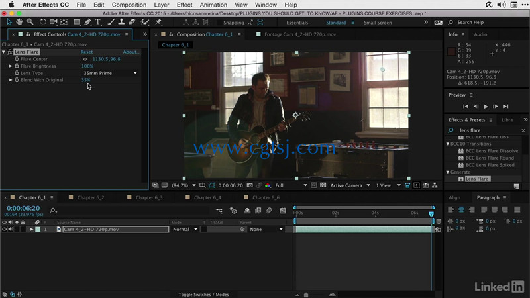Open the Animation menu
Screen dimensions: 530x298
[213, 5]
